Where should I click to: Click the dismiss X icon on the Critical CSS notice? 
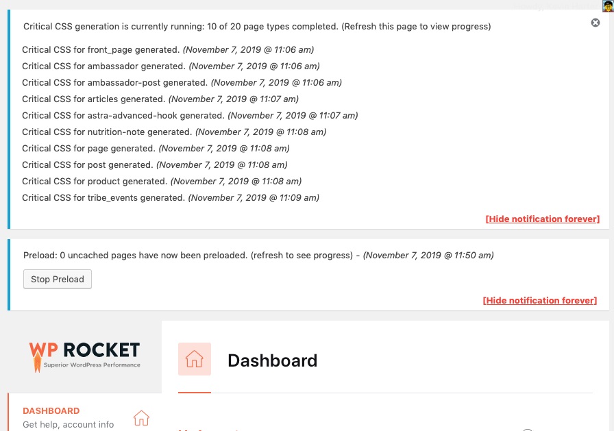click(x=595, y=23)
